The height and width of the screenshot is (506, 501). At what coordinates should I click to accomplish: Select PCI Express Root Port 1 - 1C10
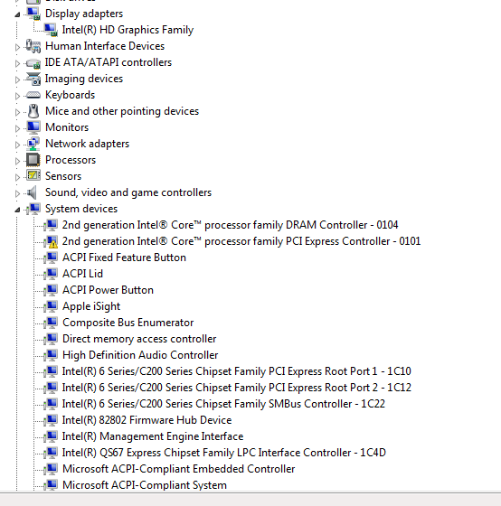[236, 371]
